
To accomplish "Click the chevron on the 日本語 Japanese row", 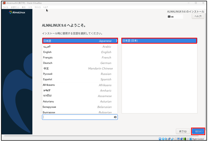I will (116, 41).
